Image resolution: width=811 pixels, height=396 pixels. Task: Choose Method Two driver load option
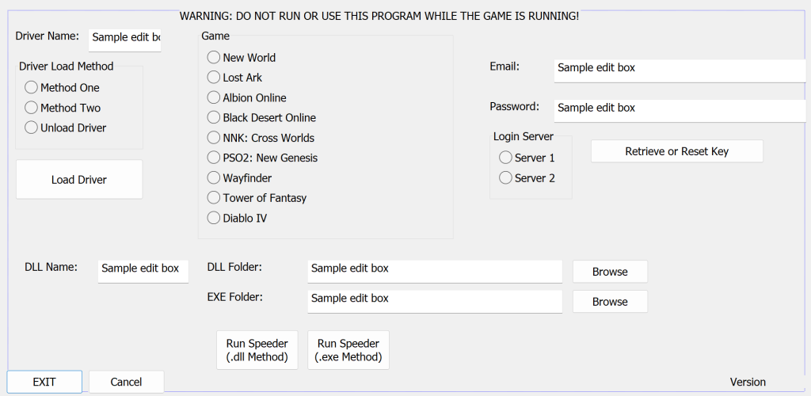tap(63, 108)
